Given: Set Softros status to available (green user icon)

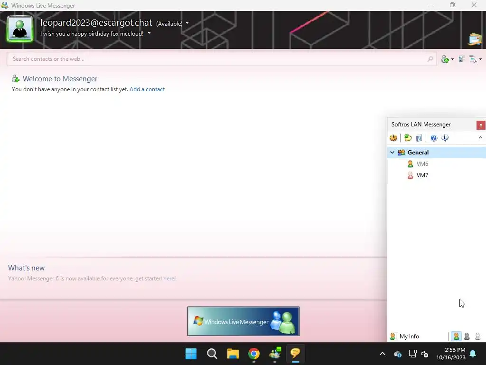Looking at the screenshot, I should pyautogui.click(x=456, y=336).
